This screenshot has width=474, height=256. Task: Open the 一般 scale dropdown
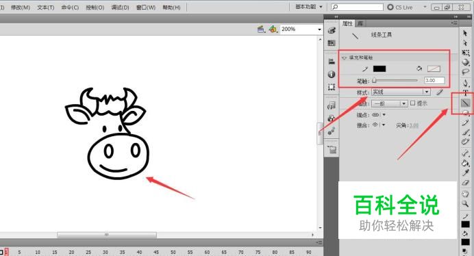pyautogui.click(x=390, y=103)
